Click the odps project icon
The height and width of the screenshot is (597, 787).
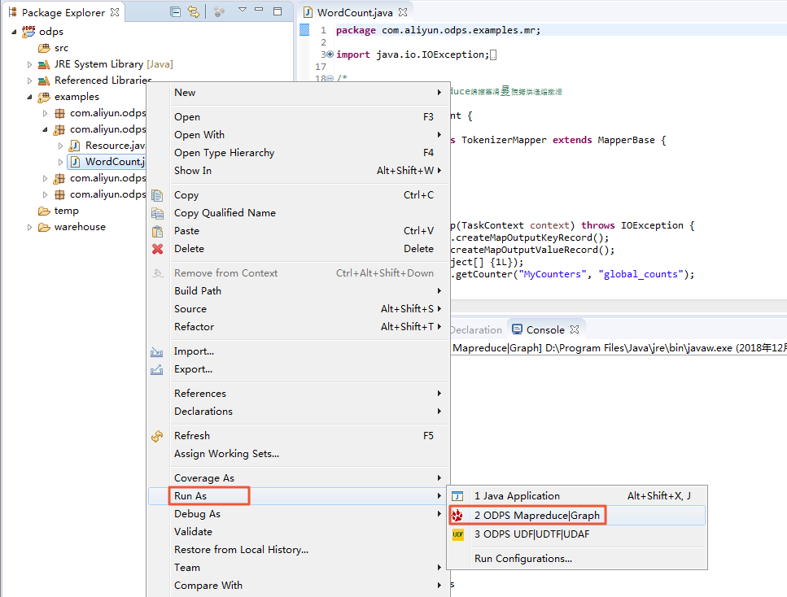pos(28,32)
